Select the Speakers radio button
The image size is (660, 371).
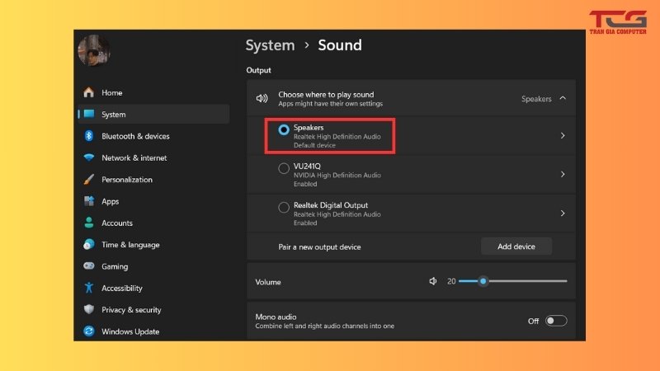tap(284, 129)
